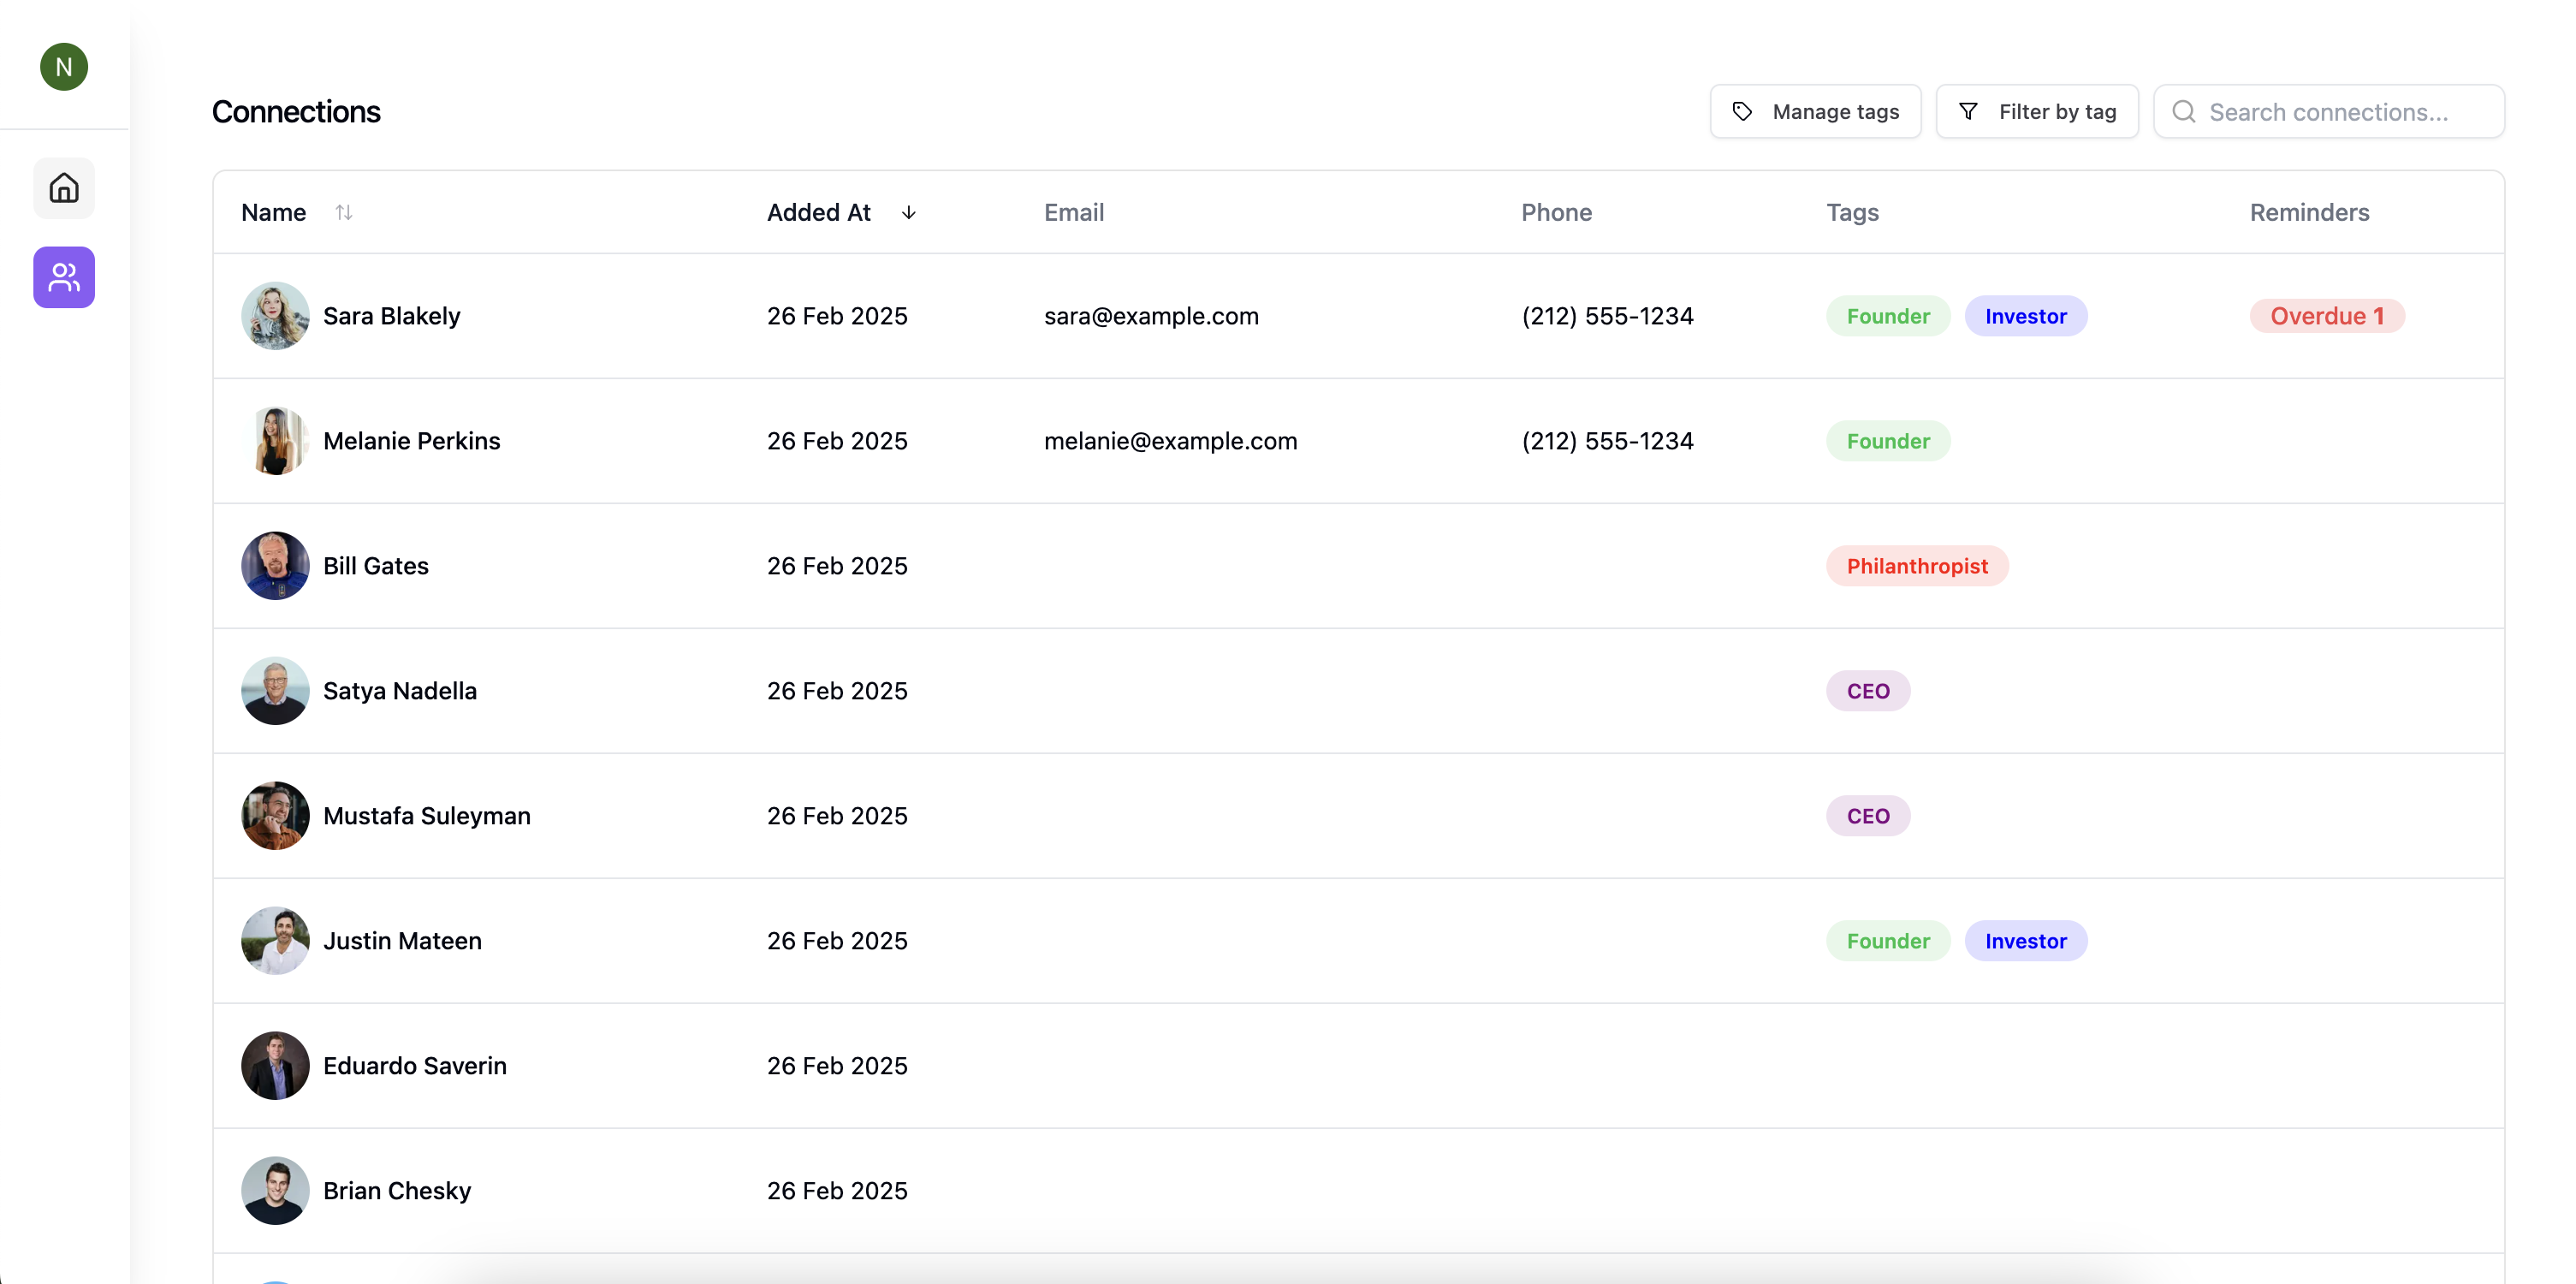Click the Founder tag on Melanie Perkins

pyautogui.click(x=1888, y=441)
